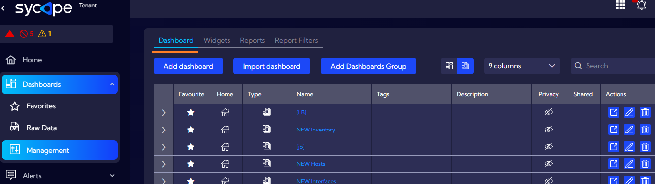Edit the NEW Hosts dashboard
This screenshot has width=655, height=184.
(x=629, y=163)
